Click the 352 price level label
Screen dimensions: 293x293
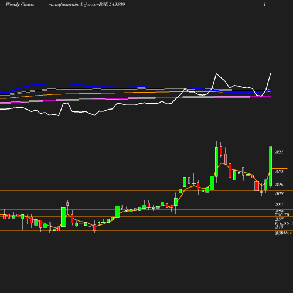click(x=279, y=172)
